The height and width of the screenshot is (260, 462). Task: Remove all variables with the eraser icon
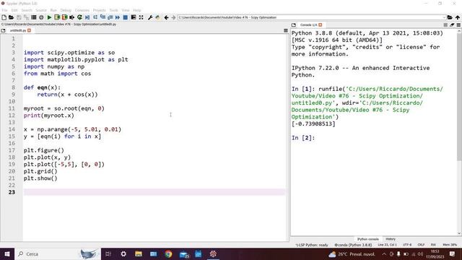pos(452,25)
